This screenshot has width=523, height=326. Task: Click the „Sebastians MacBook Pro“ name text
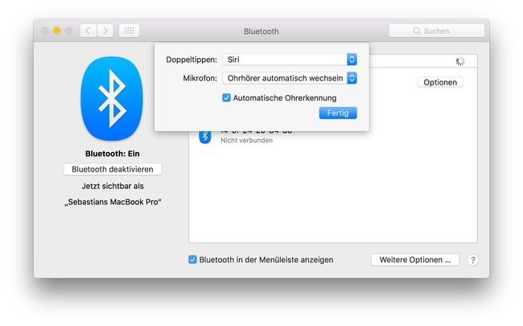click(x=113, y=202)
